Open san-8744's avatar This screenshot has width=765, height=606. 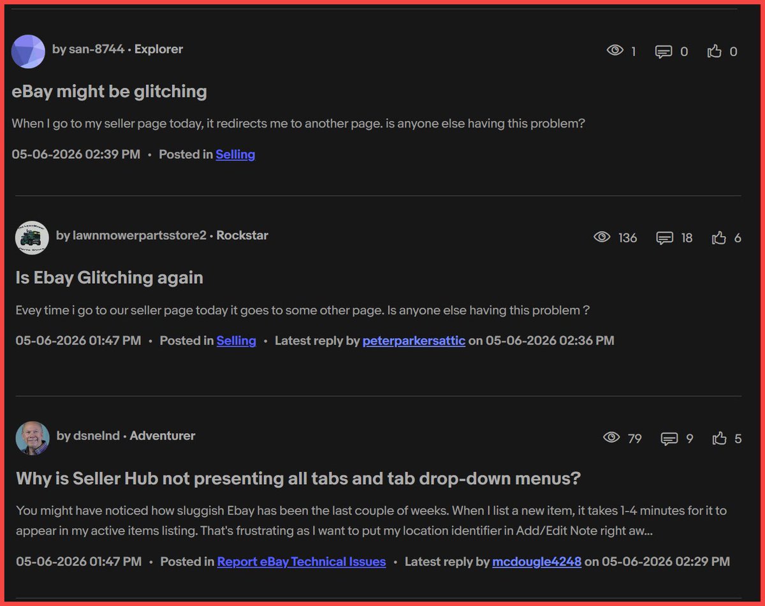28,51
